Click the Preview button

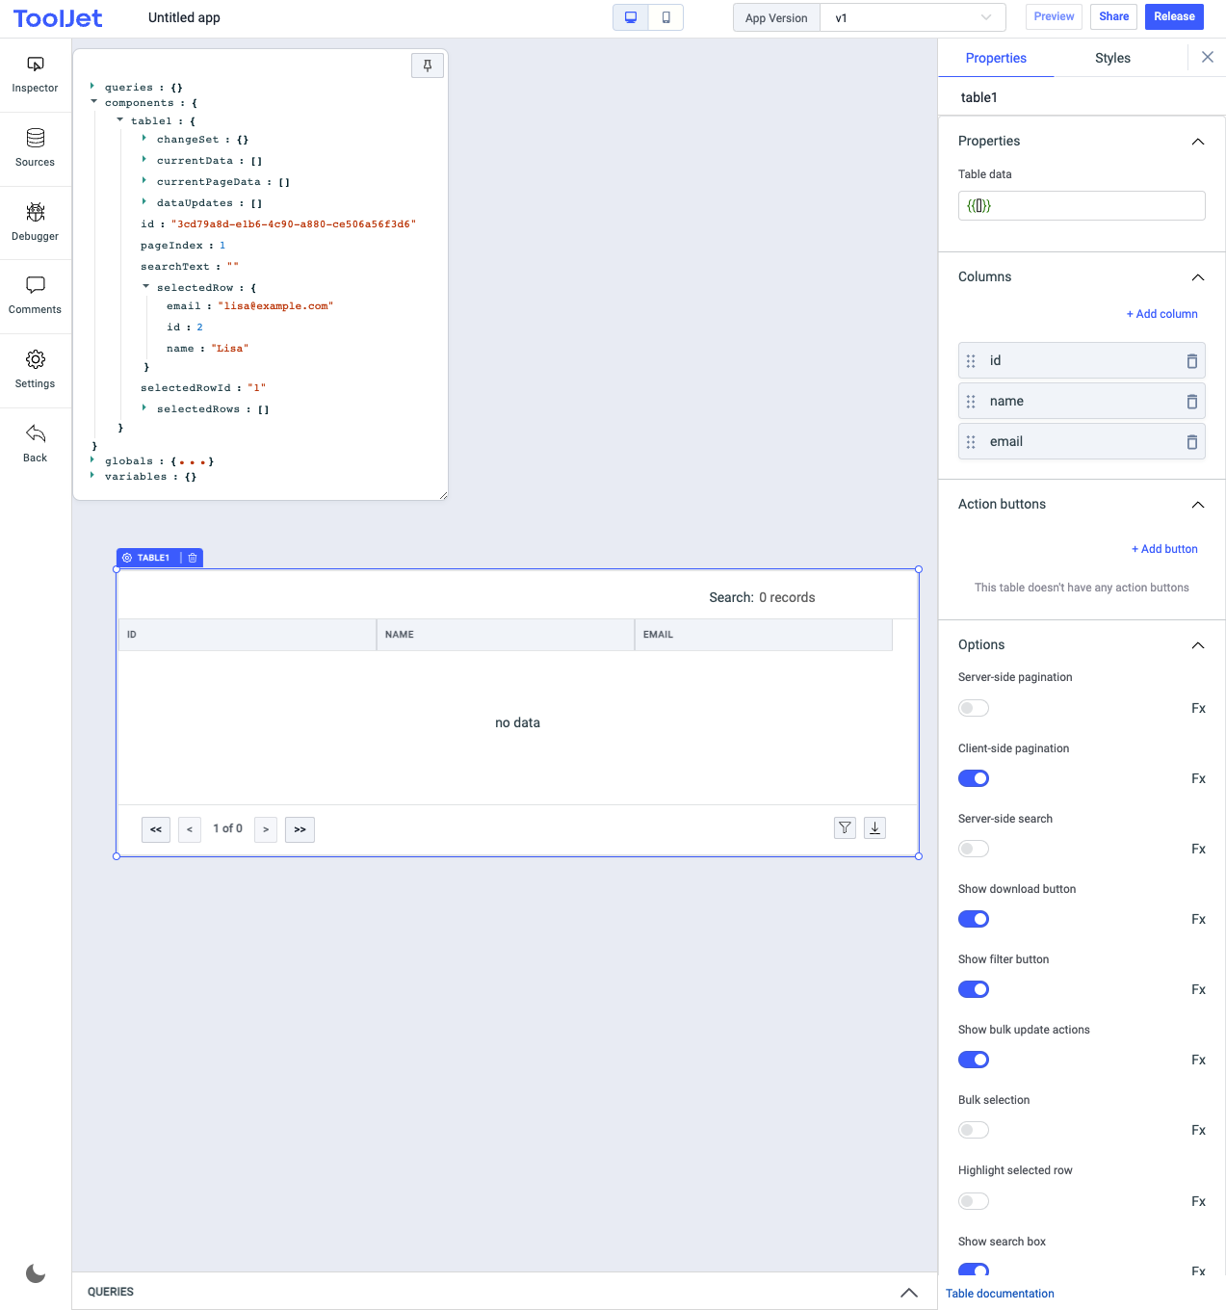1055,16
